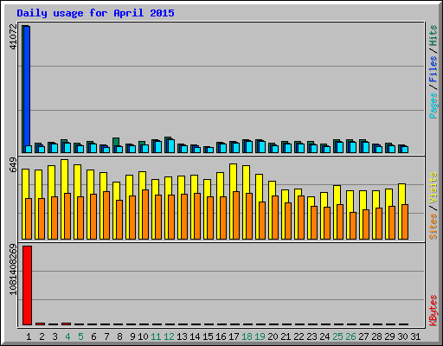Screen dimensions: 443x346
Task: Click the day 22 axis label
Action: pyautogui.click(x=299, y=336)
